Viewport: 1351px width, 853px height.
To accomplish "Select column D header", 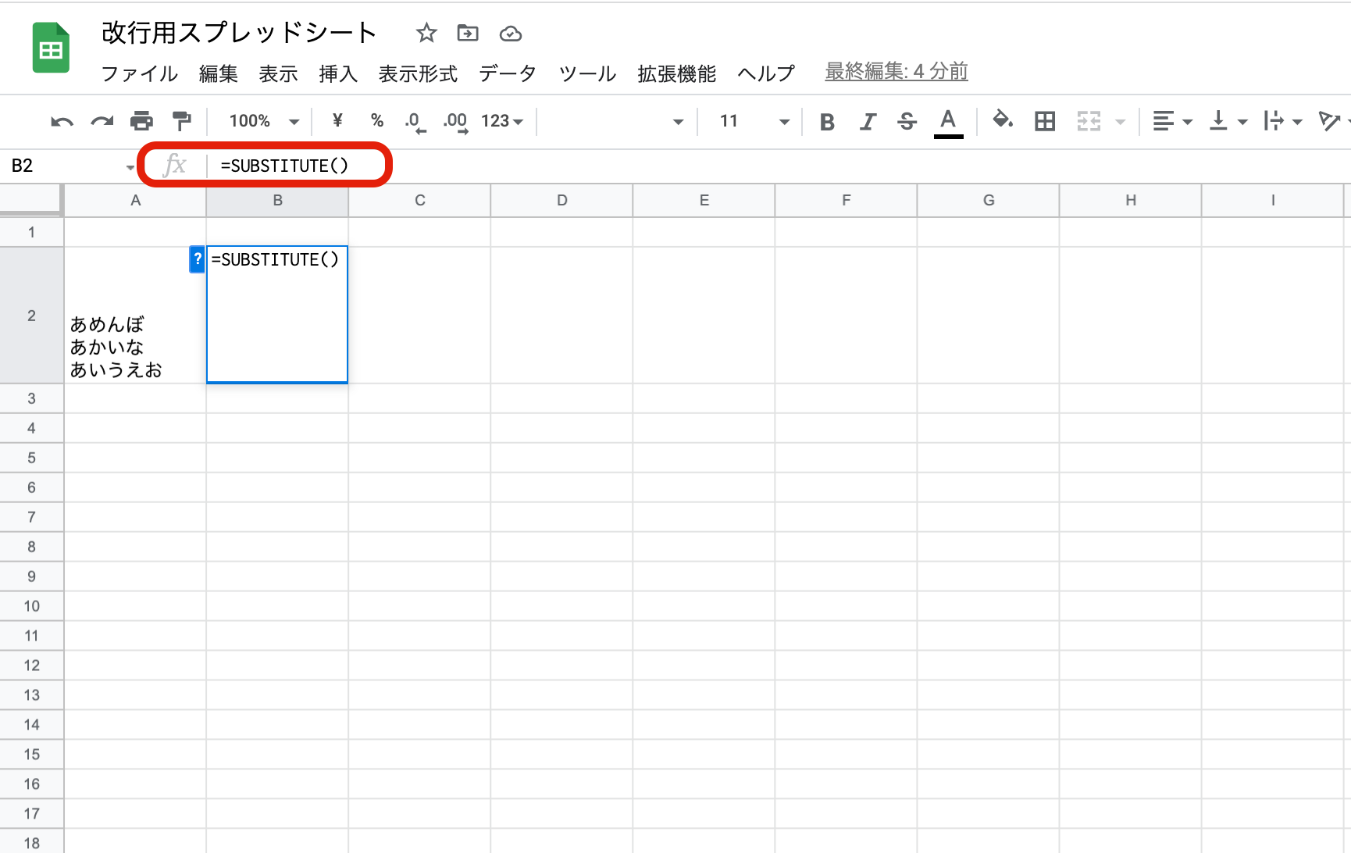I will [x=561, y=201].
